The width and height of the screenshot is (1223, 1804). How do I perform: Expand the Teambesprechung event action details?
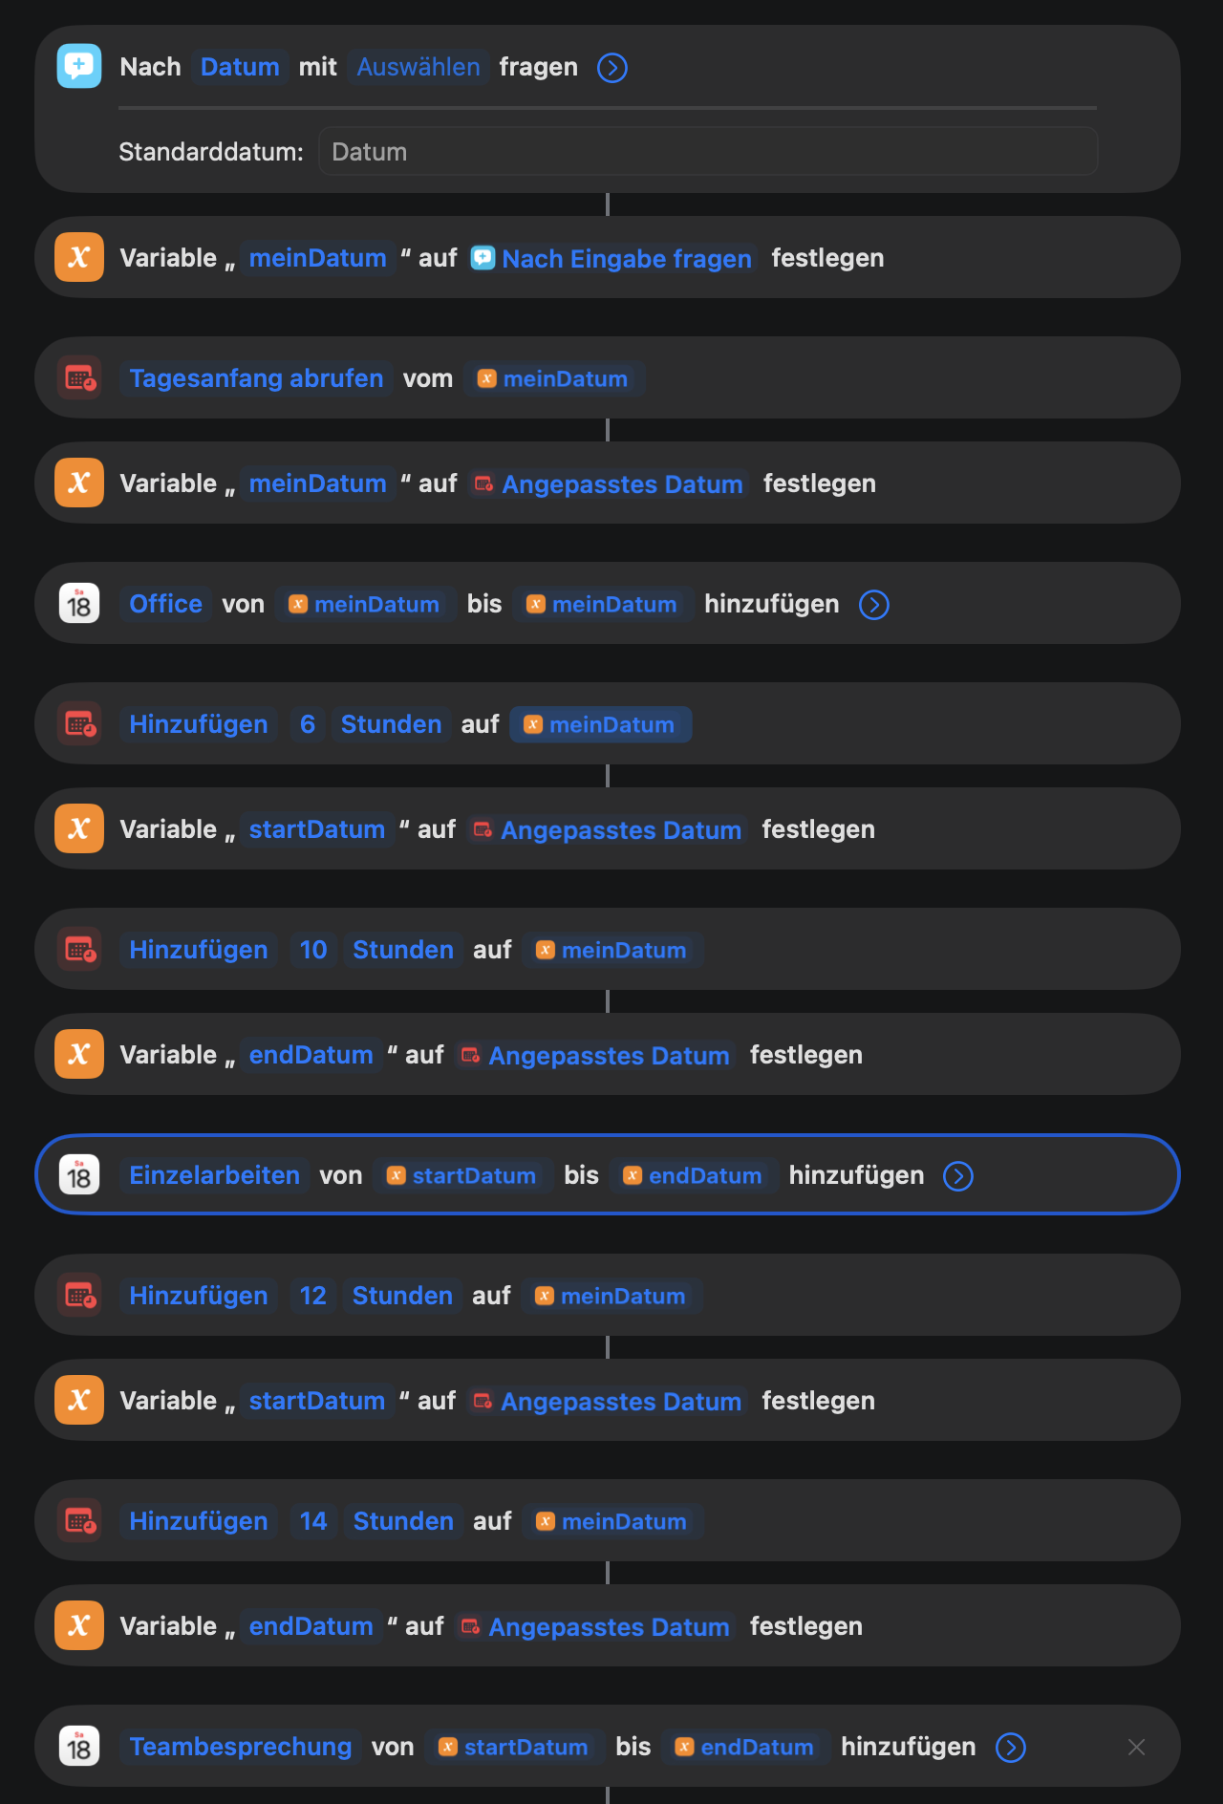coord(1011,1748)
